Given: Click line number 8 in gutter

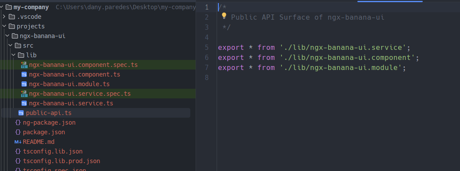Looking at the screenshot, I should pos(207,77).
